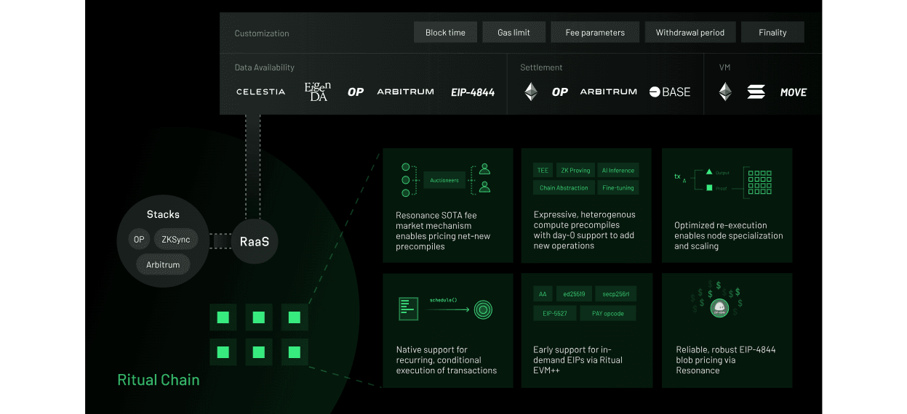This screenshot has height=414, width=907.
Task: Click the ZKSync pill in Stacks
Action: point(175,239)
